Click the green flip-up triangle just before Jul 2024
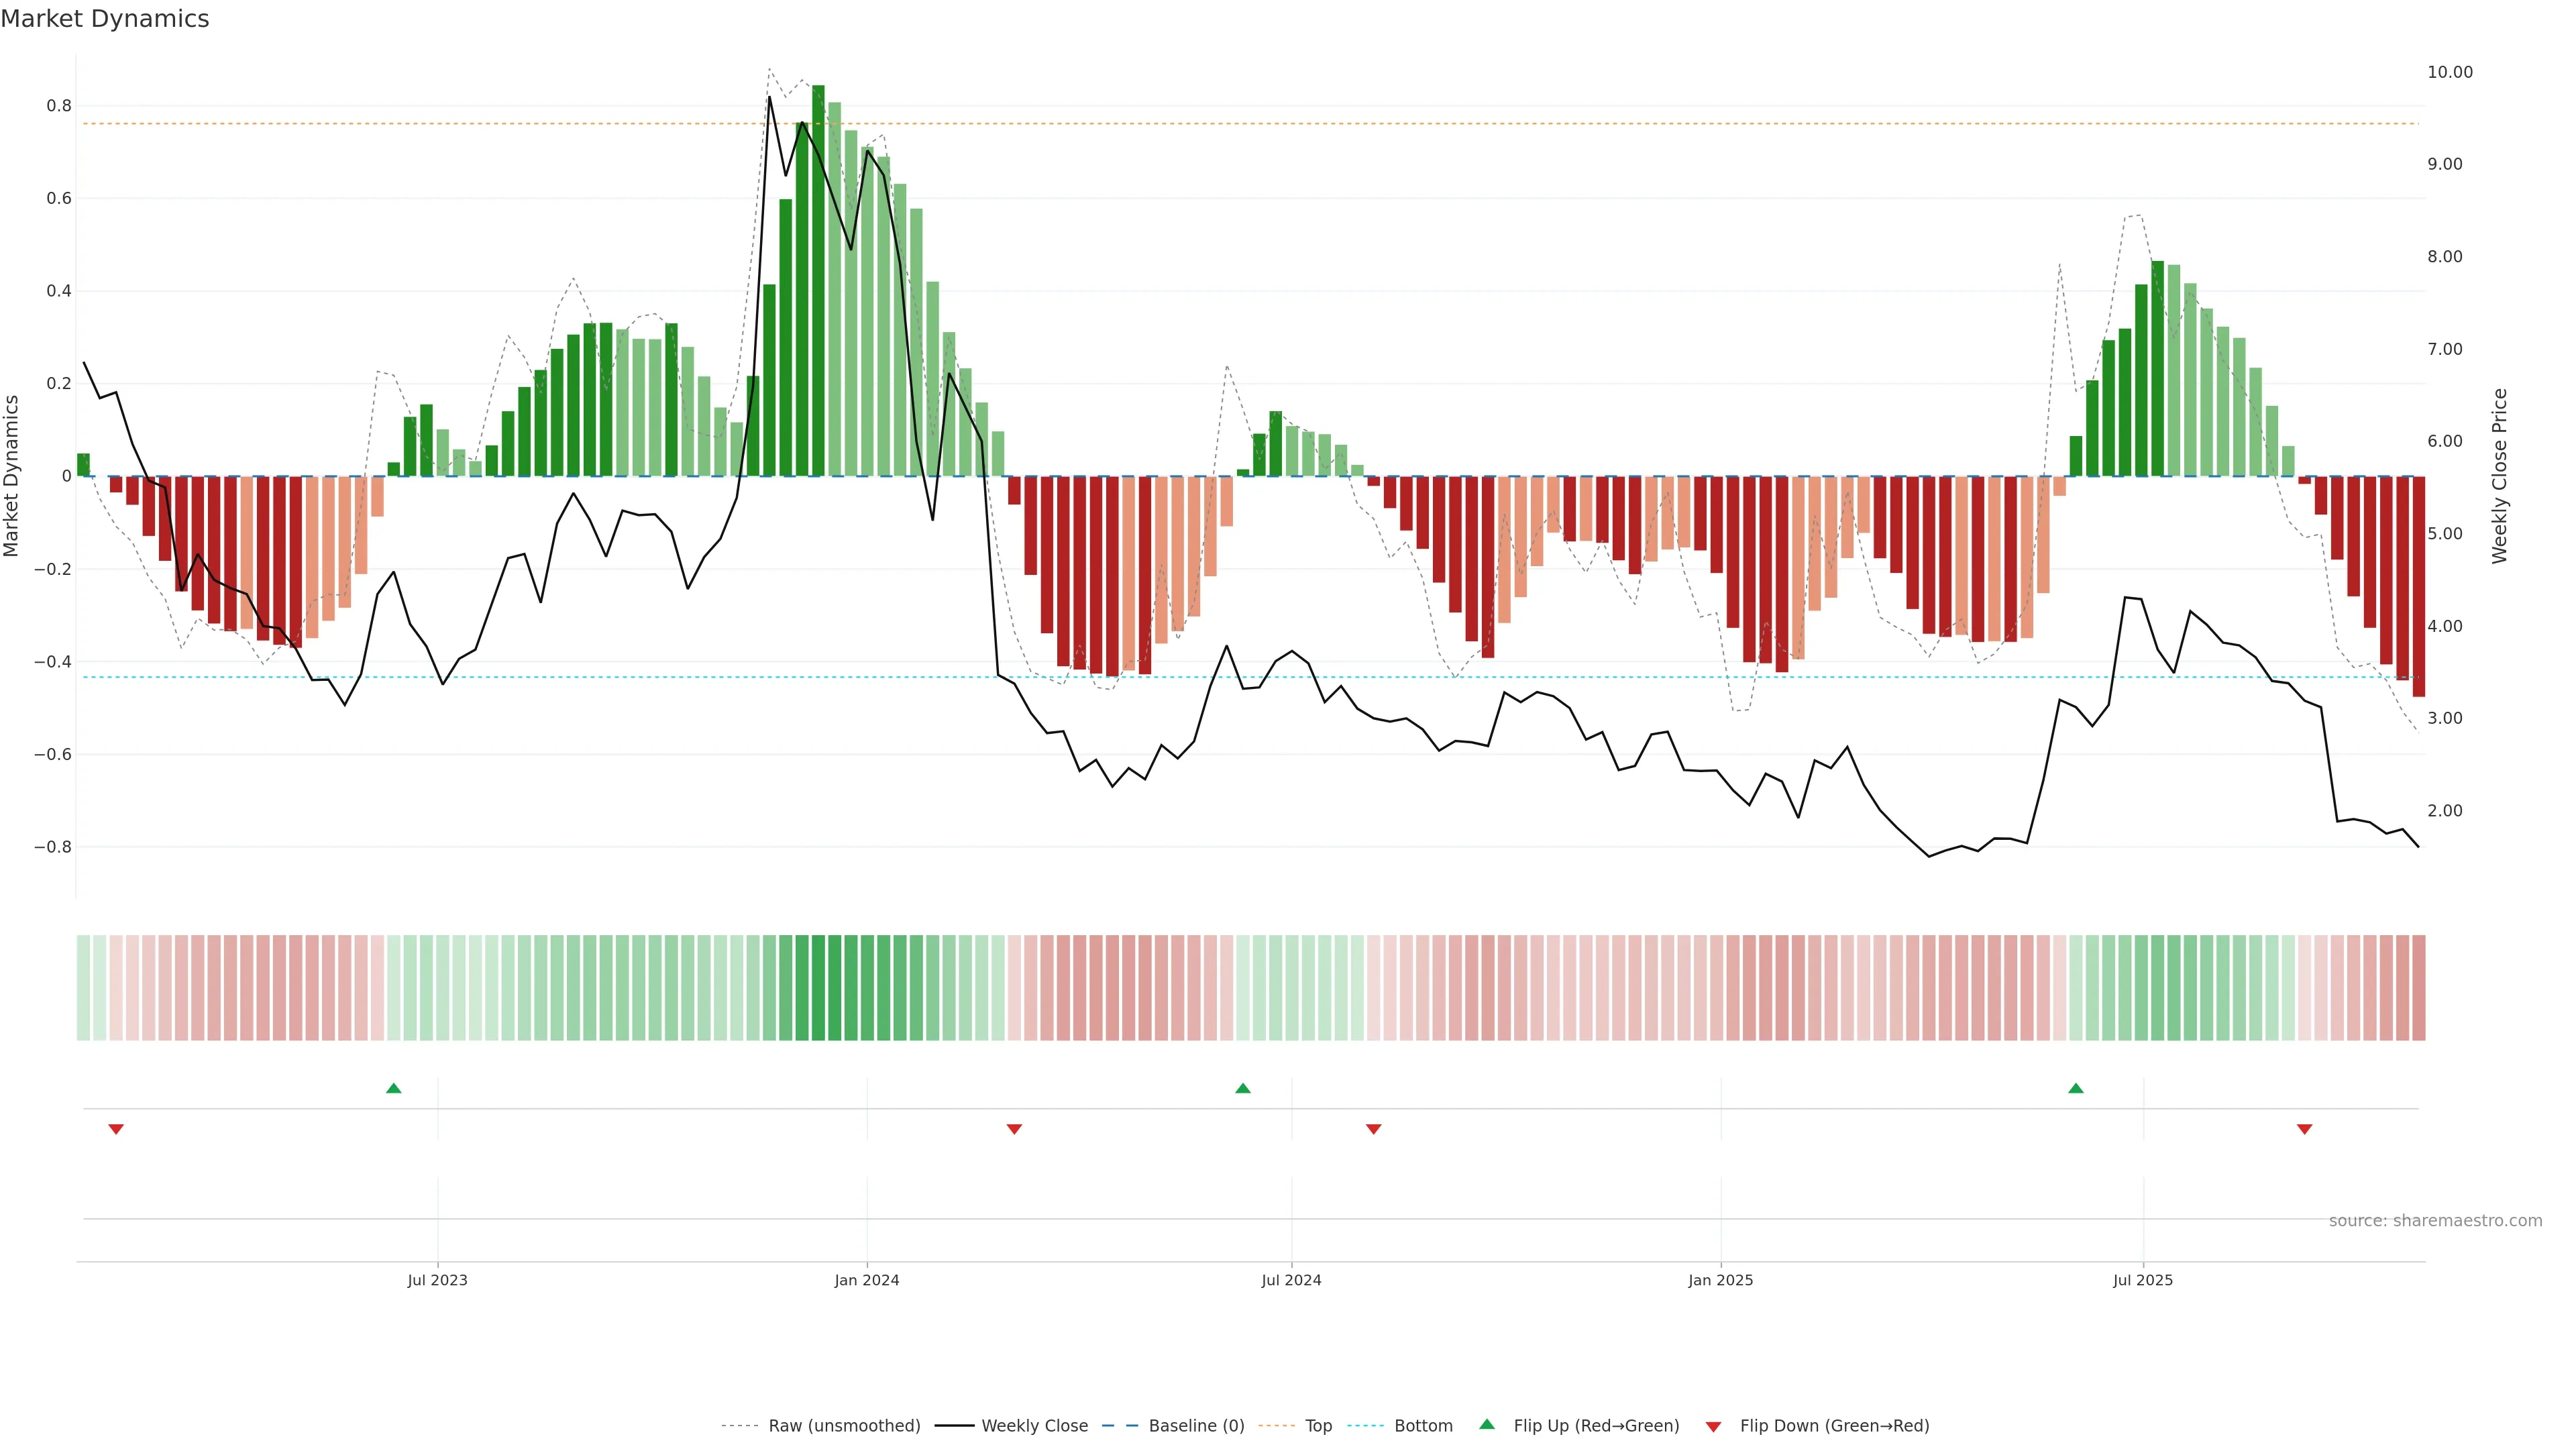This screenshot has height=1449, width=2576. (x=1243, y=1088)
